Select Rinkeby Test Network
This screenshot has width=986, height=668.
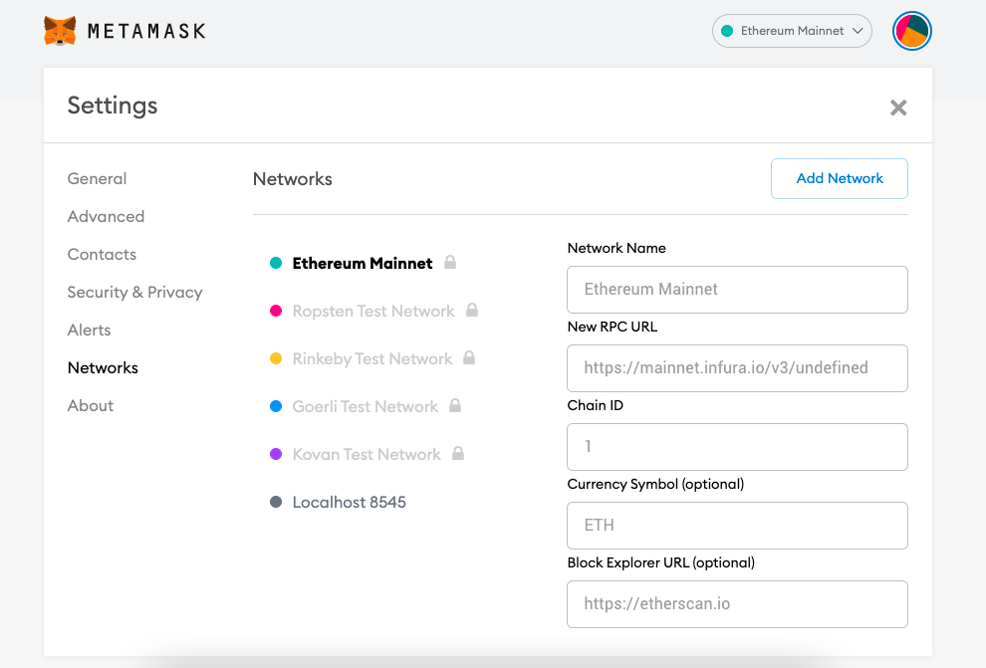point(372,358)
